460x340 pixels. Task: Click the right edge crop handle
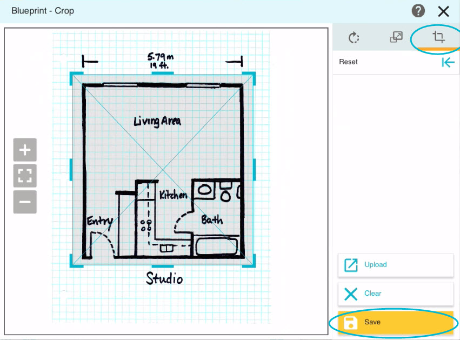(x=255, y=170)
